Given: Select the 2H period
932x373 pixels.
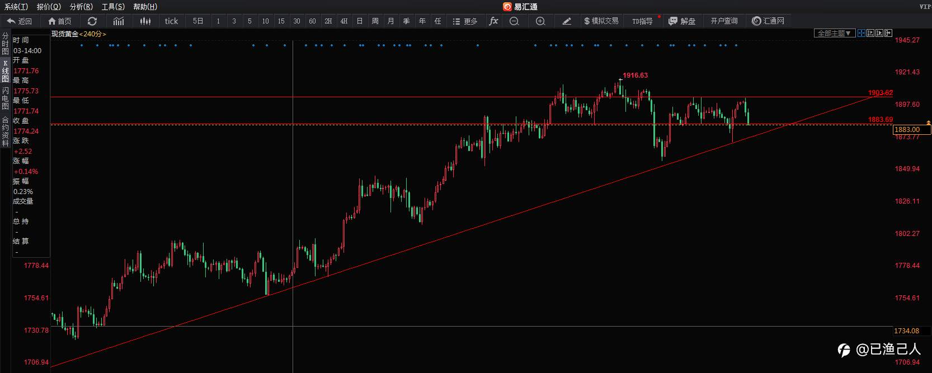Looking at the screenshot, I should coord(328,21).
